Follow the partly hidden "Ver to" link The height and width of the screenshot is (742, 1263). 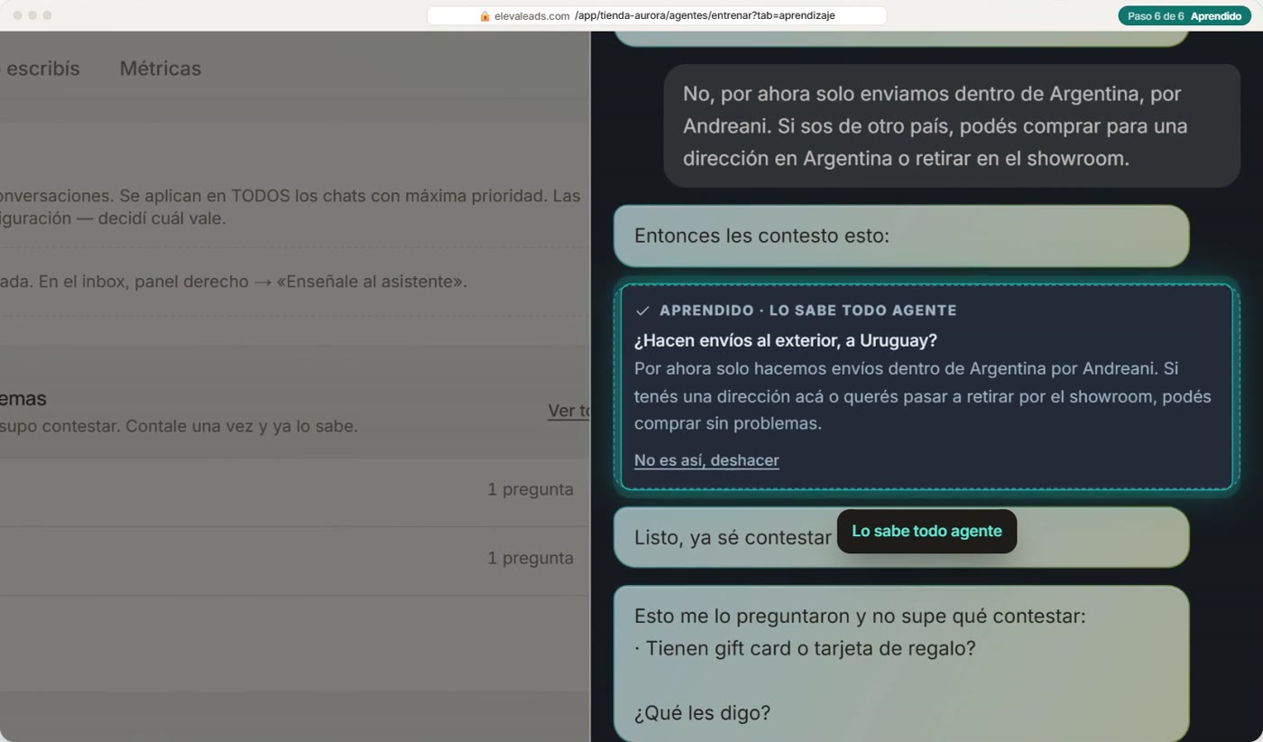pyautogui.click(x=568, y=411)
